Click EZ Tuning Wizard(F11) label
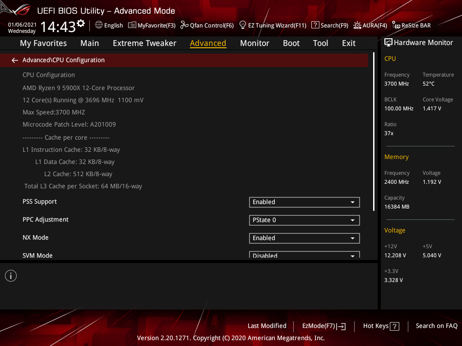Screen dimensions: 462x346 [x=277, y=26]
